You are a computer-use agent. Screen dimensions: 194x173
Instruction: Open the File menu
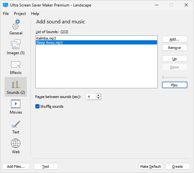pyautogui.click(x=6, y=14)
